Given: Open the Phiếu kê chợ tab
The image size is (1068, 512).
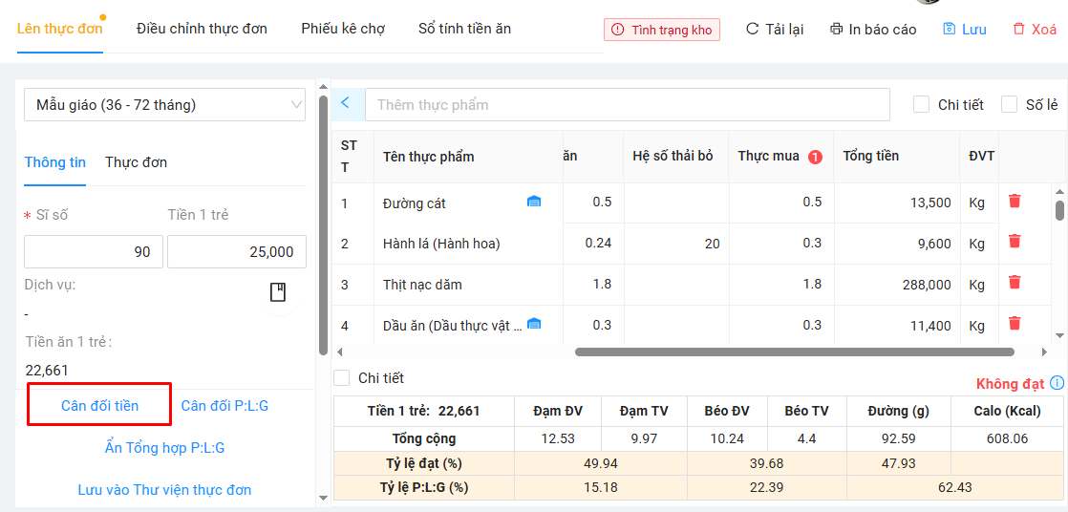Looking at the screenshot, I should click(x=343, y=29).
